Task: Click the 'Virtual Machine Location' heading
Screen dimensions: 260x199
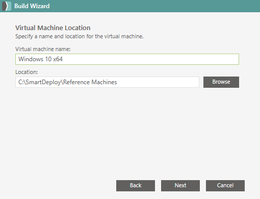Action: point(53,28)
